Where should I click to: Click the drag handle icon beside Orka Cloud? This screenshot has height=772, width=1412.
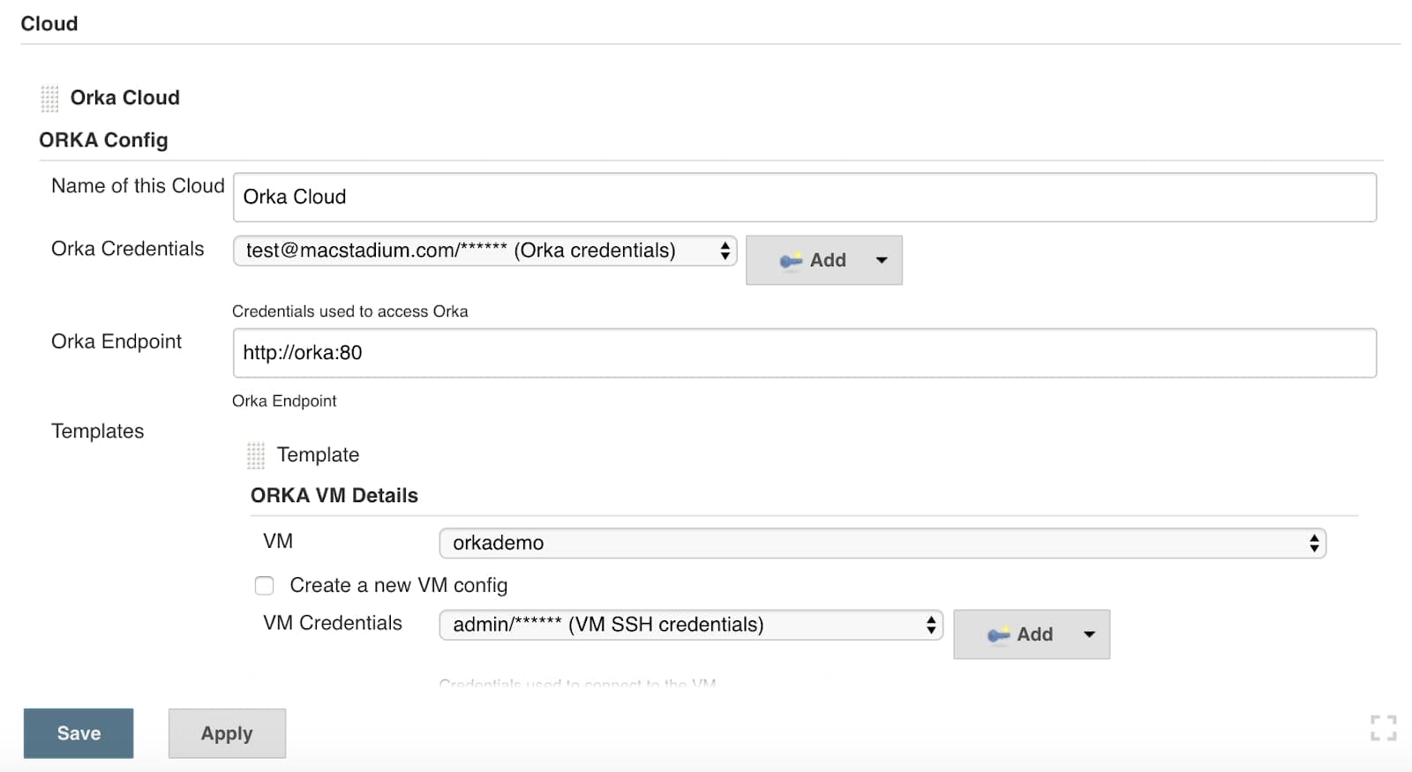pyautogui.click(x=49, y=97)
